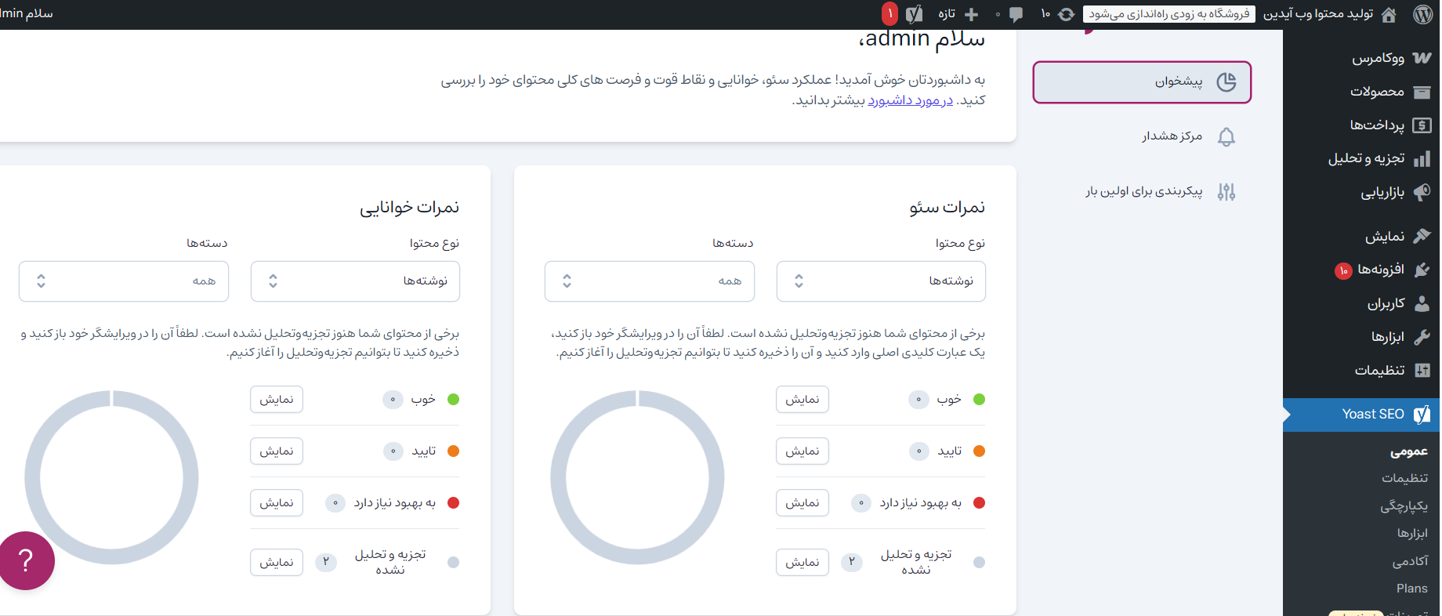This screenshot has height=616, width=1442.
Task: Open the Yoast Integrations (یکپارچگی) submenu item
Action: [1404, 506]
